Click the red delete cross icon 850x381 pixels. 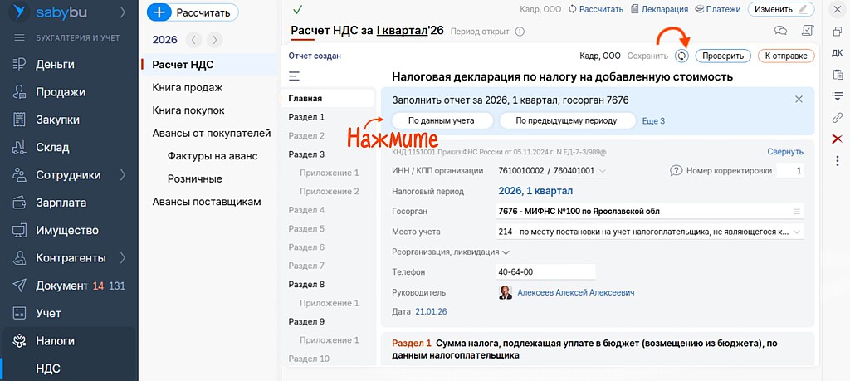pos(837,139)
